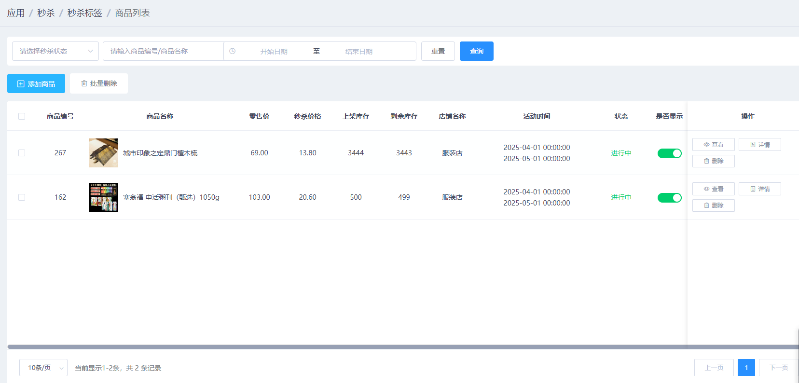
Task: Open the 10条/页 page size dropdown
Action: tap(43, 368)
